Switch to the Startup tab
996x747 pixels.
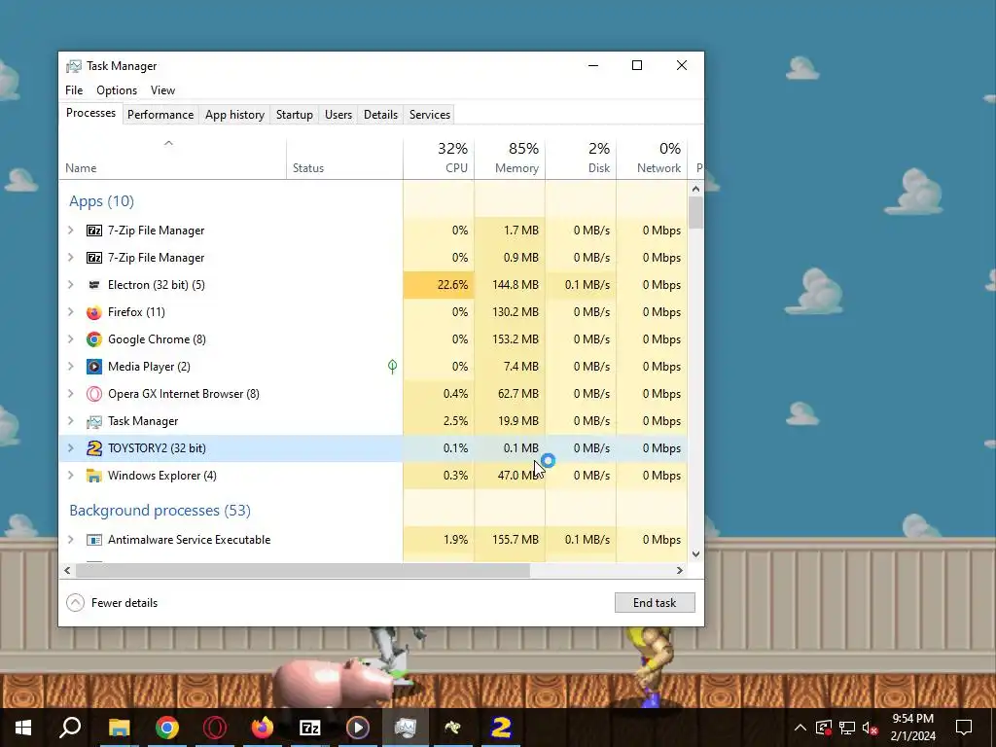click(x=294, y=115)
